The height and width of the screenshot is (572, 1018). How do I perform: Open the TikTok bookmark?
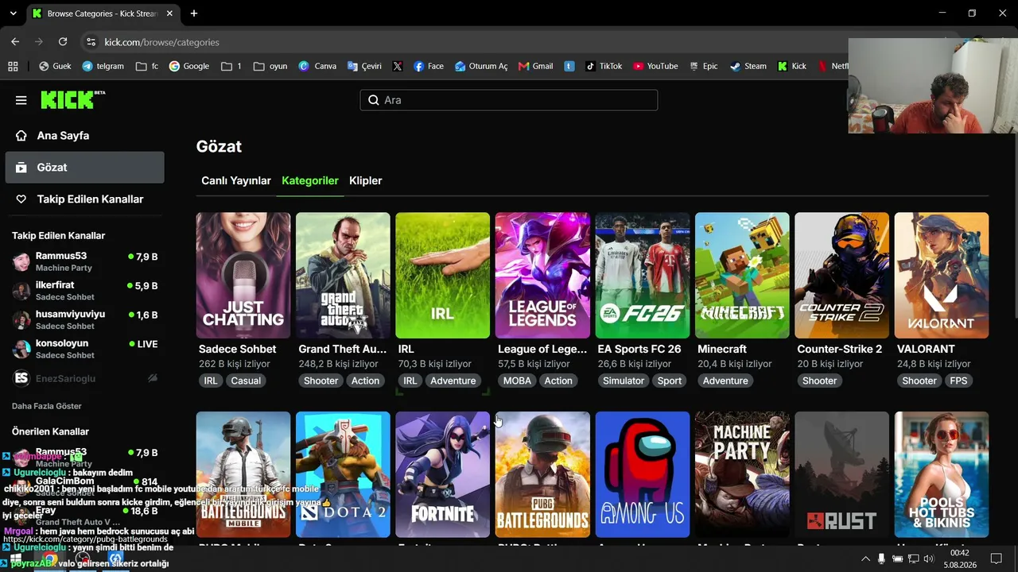click(x=604, y=66)
